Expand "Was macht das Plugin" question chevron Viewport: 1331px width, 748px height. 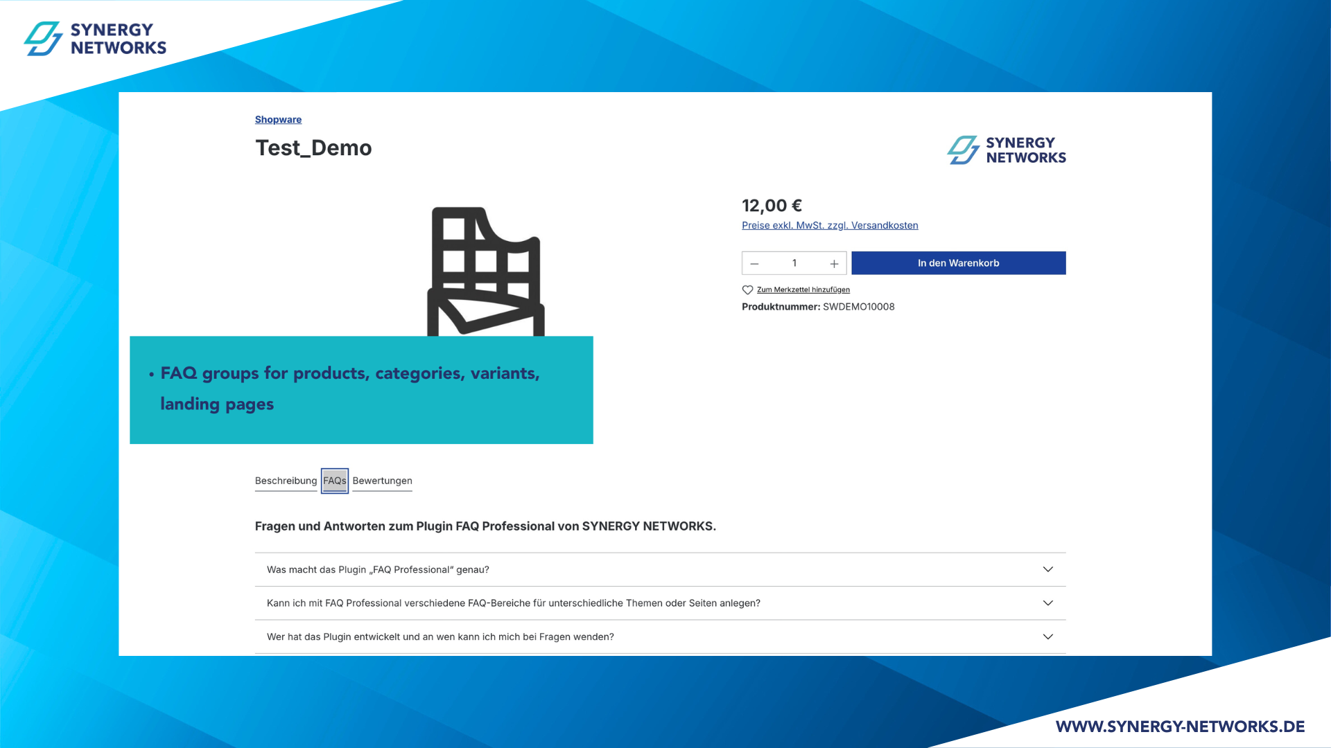coord(1048,569)
